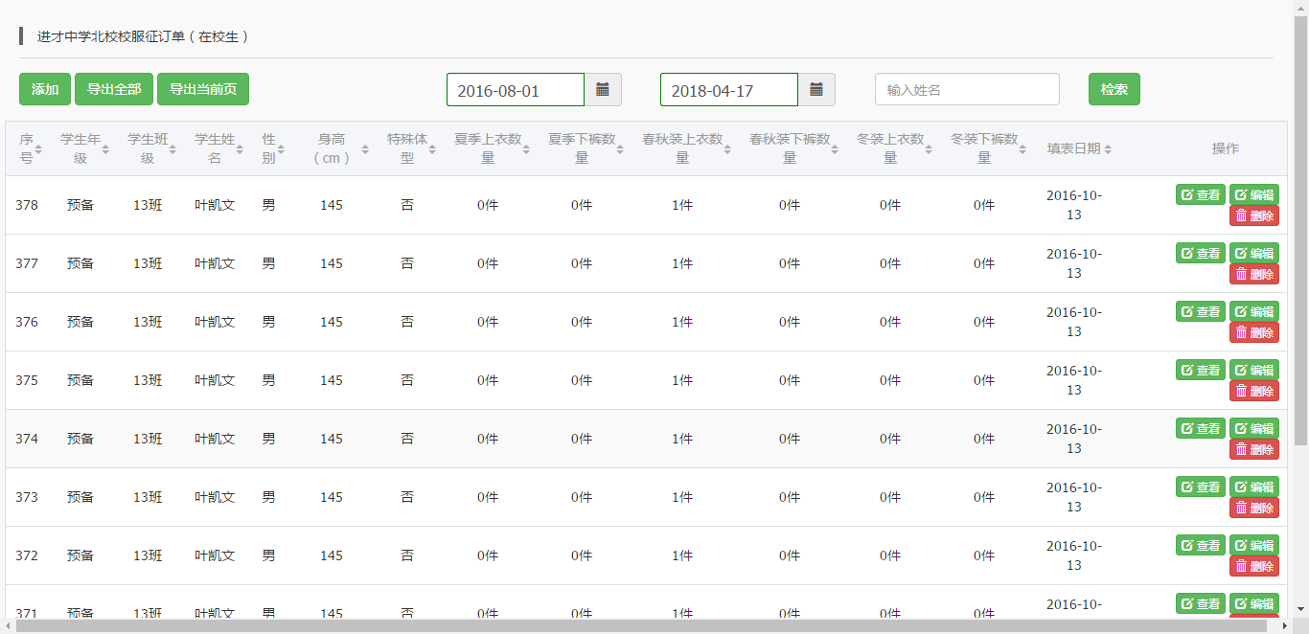Focus the 输入姓名 name input field

coord(967,89)
